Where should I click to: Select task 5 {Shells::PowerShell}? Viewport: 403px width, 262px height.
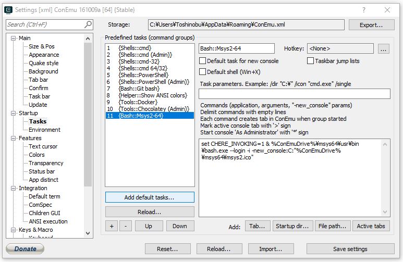pos(150,75)
